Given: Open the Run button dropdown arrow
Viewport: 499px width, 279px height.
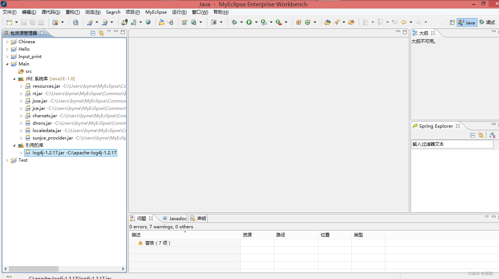Looking at the screenshot, I should point(256,22).
